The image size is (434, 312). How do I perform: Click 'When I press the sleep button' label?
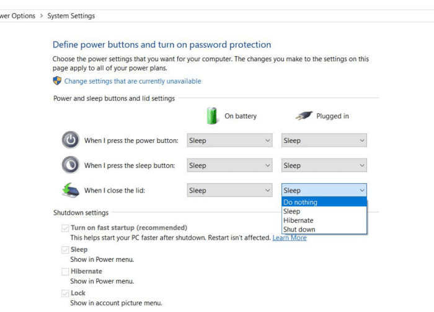130,165
